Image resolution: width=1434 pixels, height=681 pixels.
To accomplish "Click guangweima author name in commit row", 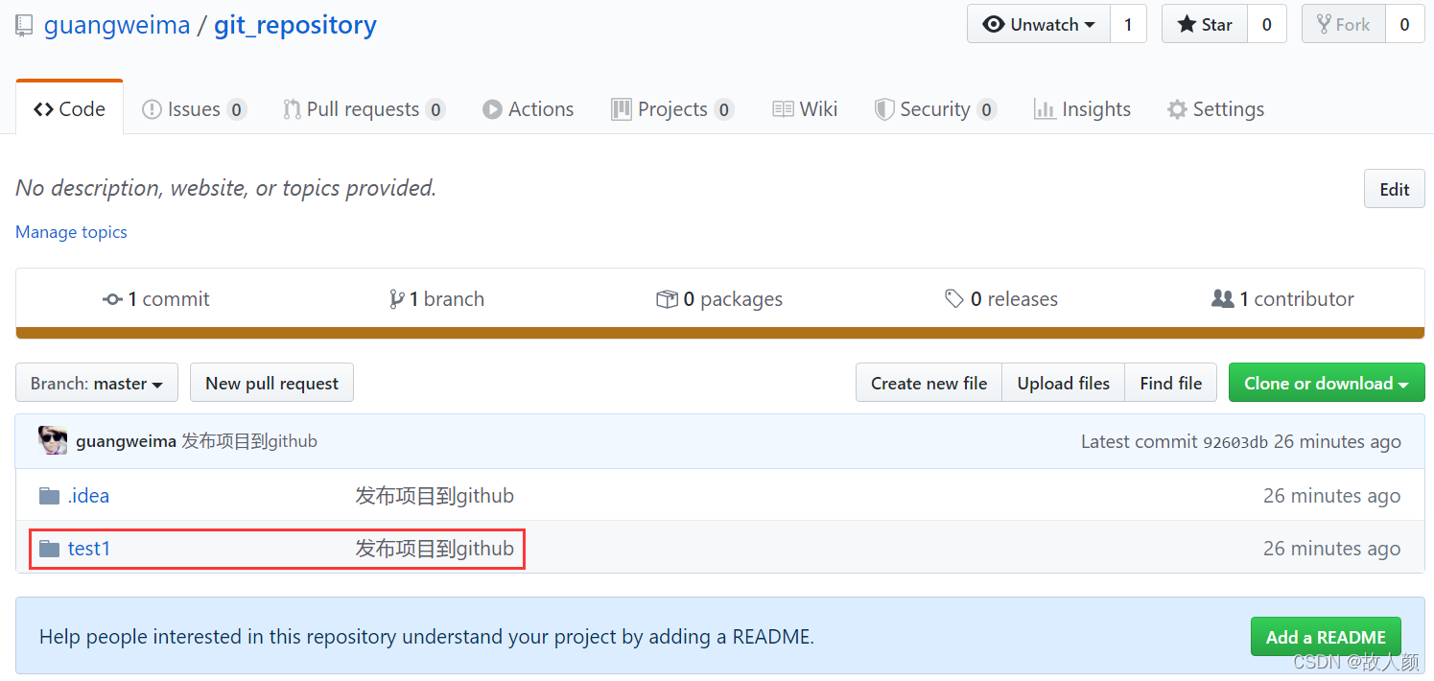I will tap(126, 441).
